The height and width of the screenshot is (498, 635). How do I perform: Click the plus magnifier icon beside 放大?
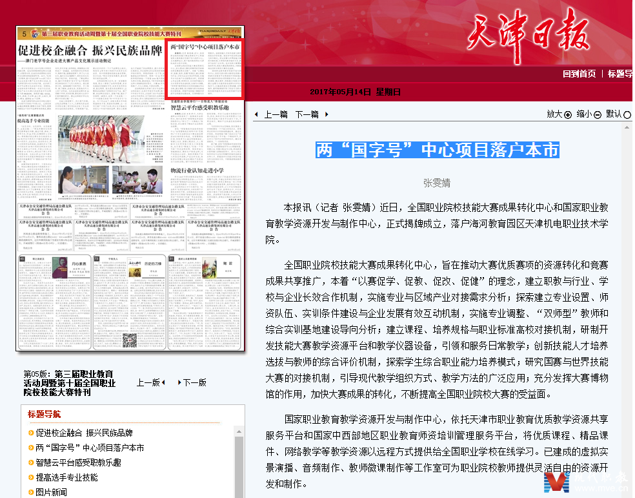coord(568,115)
